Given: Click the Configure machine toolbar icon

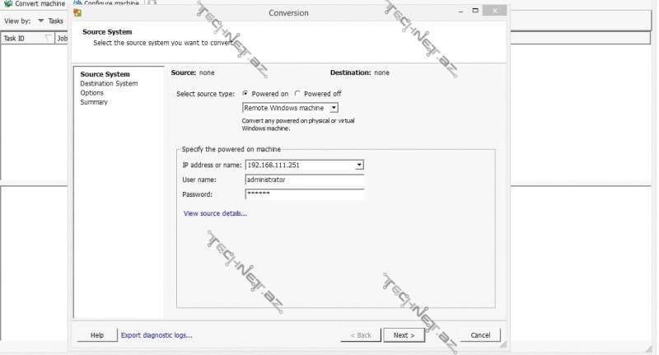Looking at the screenshot, I should (x=77, y=4).
